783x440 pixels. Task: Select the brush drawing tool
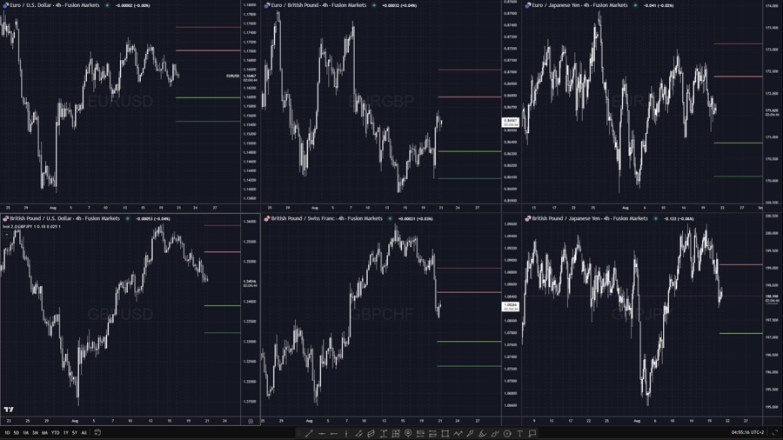point(470,433)
